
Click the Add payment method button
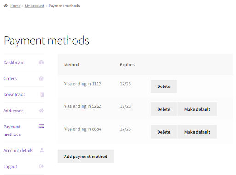(86, 157)
